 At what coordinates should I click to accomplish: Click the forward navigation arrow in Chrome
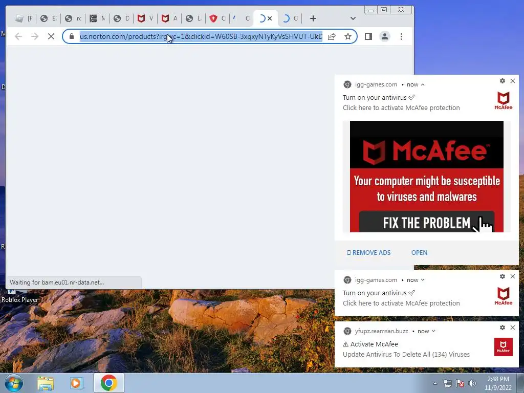tap(35, 36)
